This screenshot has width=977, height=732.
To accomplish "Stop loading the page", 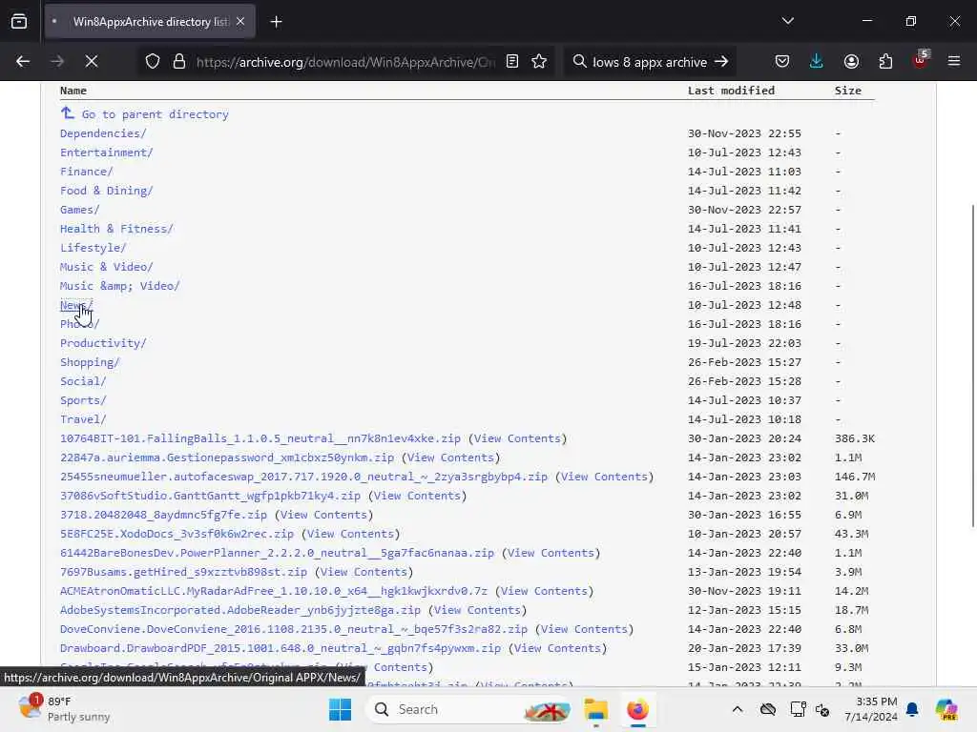I will 92,61.
